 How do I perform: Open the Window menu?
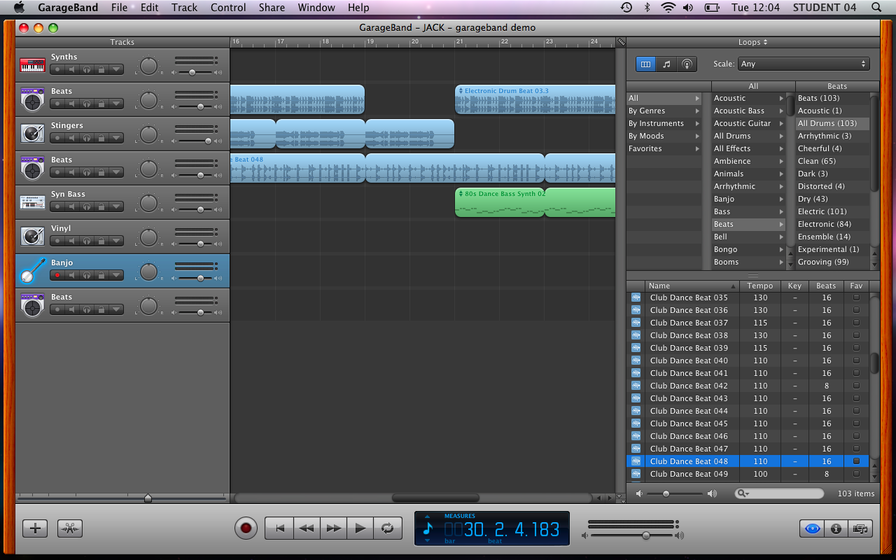click(316, 8)
